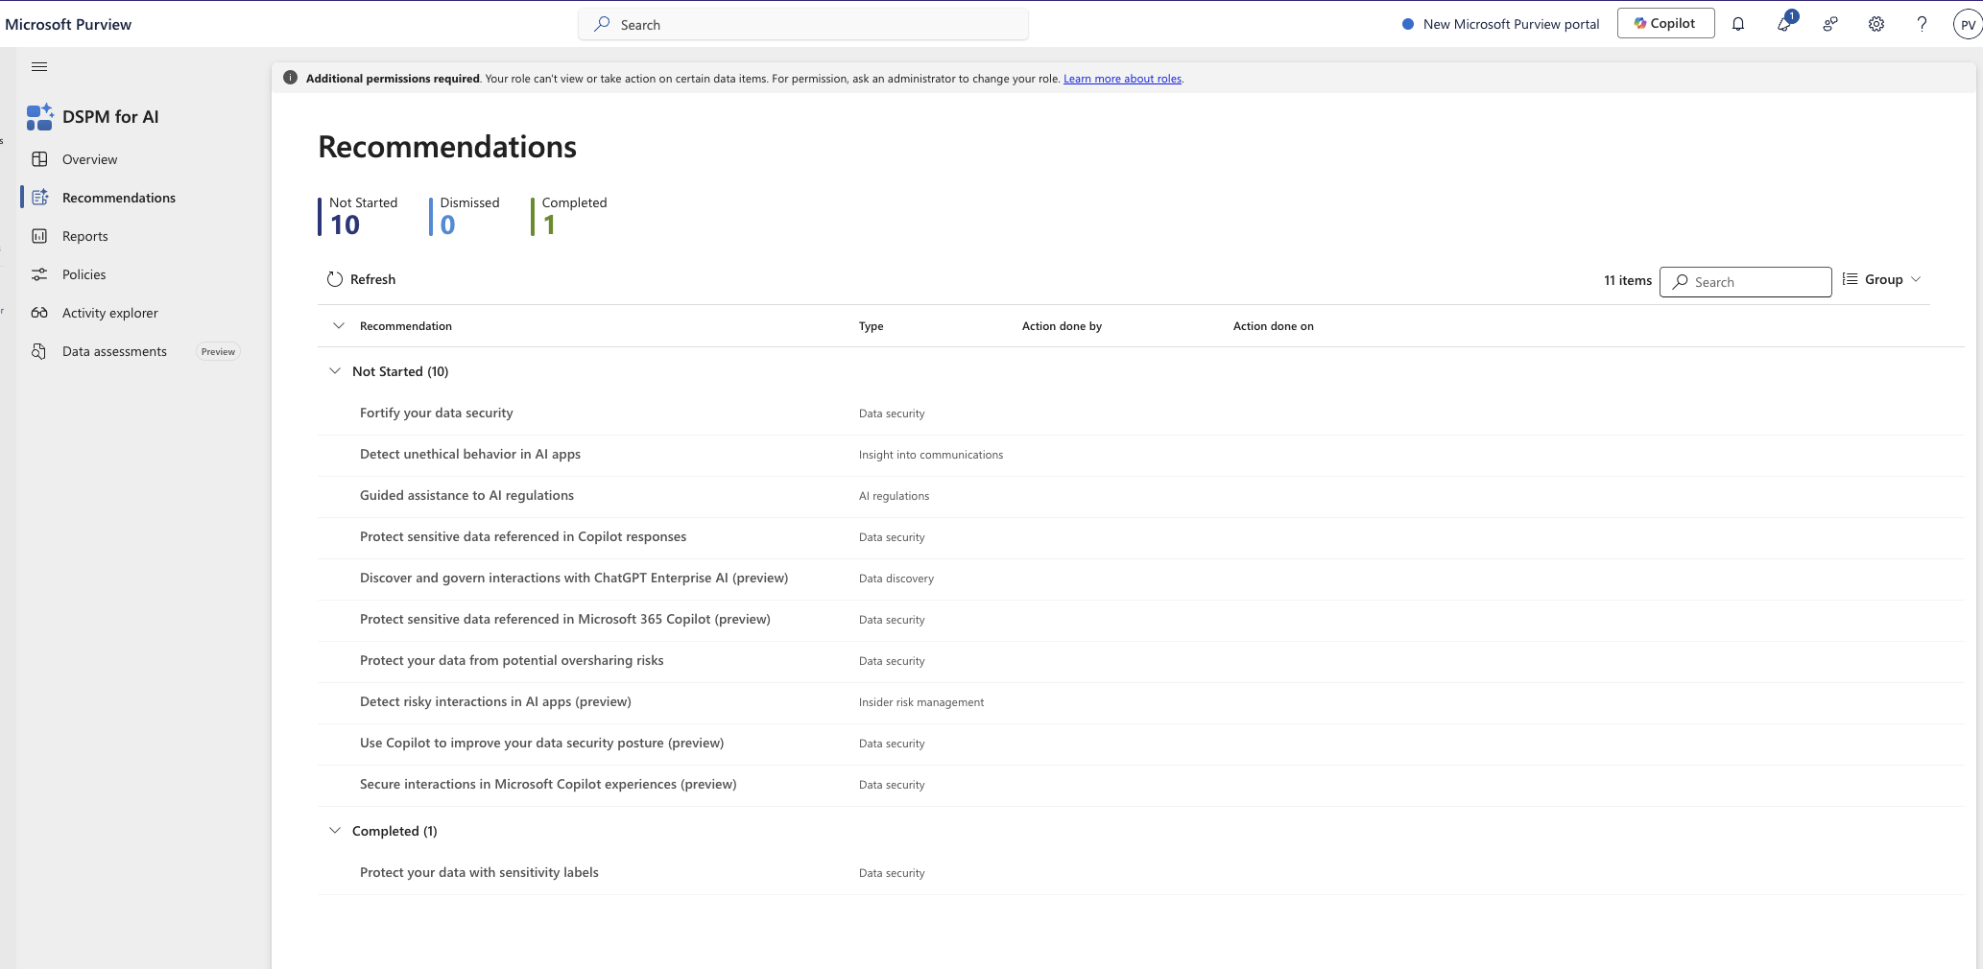This screenshot has height=969, width=1983.
Task: Open Activity explorer in the sidebar
Action: (x=109, y=313)
